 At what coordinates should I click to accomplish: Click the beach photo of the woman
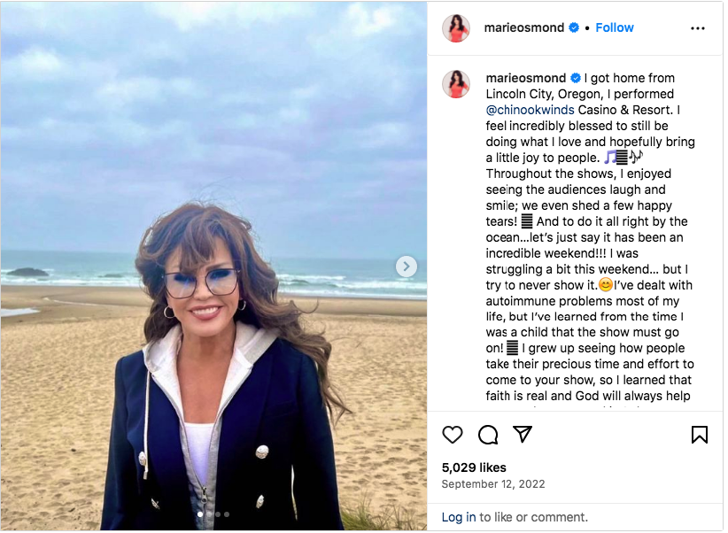tap(213, 266)
